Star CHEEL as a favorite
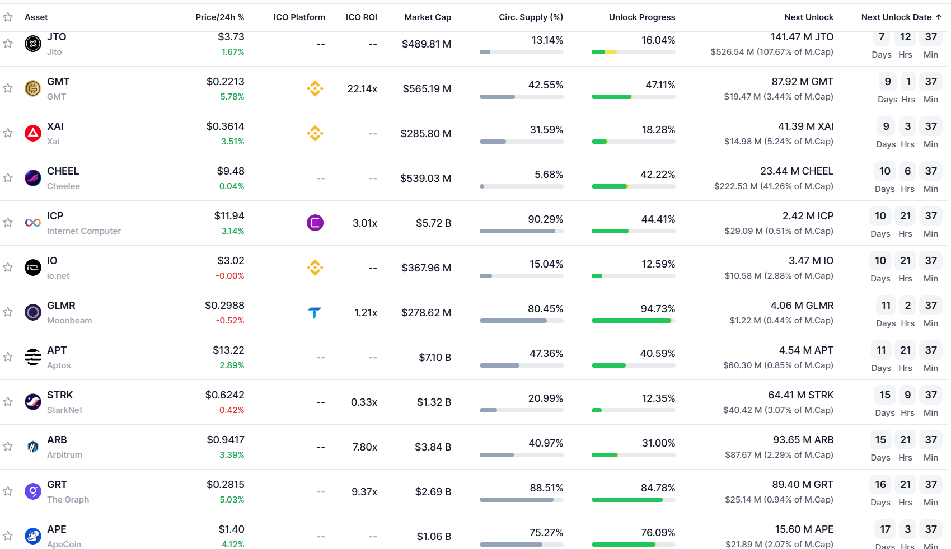This screenshot has width=951, height=549. 8,177
